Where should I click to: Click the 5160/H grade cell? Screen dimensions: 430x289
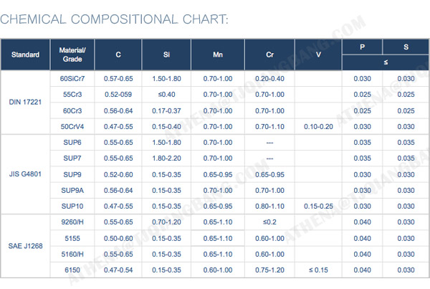[x=72, y=254]
